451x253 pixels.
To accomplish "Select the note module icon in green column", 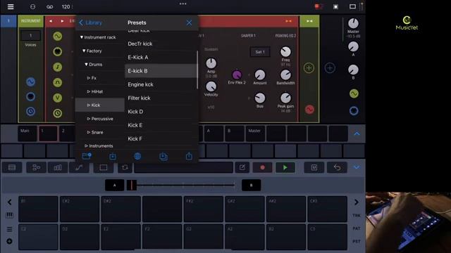I will point(58,67).
